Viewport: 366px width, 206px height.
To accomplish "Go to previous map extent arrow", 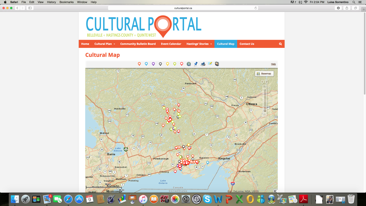I will (x=263, y=82).
